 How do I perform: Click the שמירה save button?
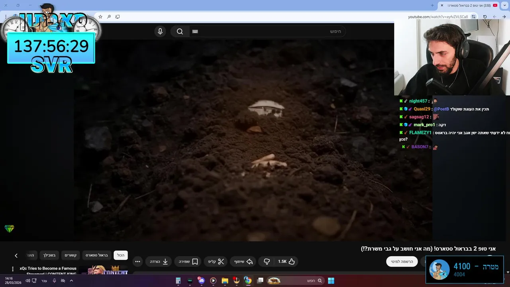188,261
